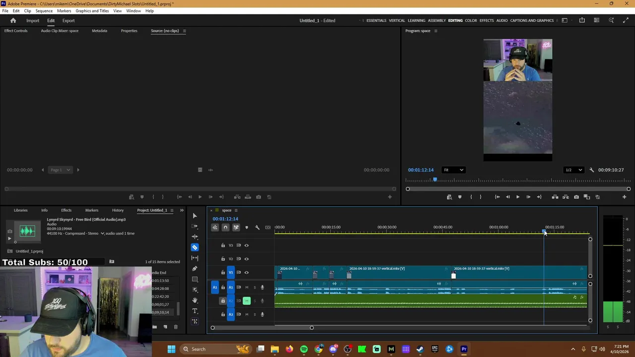Toggle V3 track output eye

pyautogui.click(x=247, y=245)
